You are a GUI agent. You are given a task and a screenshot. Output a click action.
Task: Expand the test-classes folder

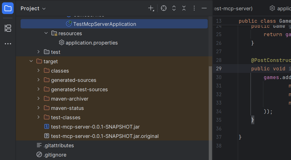tap(38, 117)
